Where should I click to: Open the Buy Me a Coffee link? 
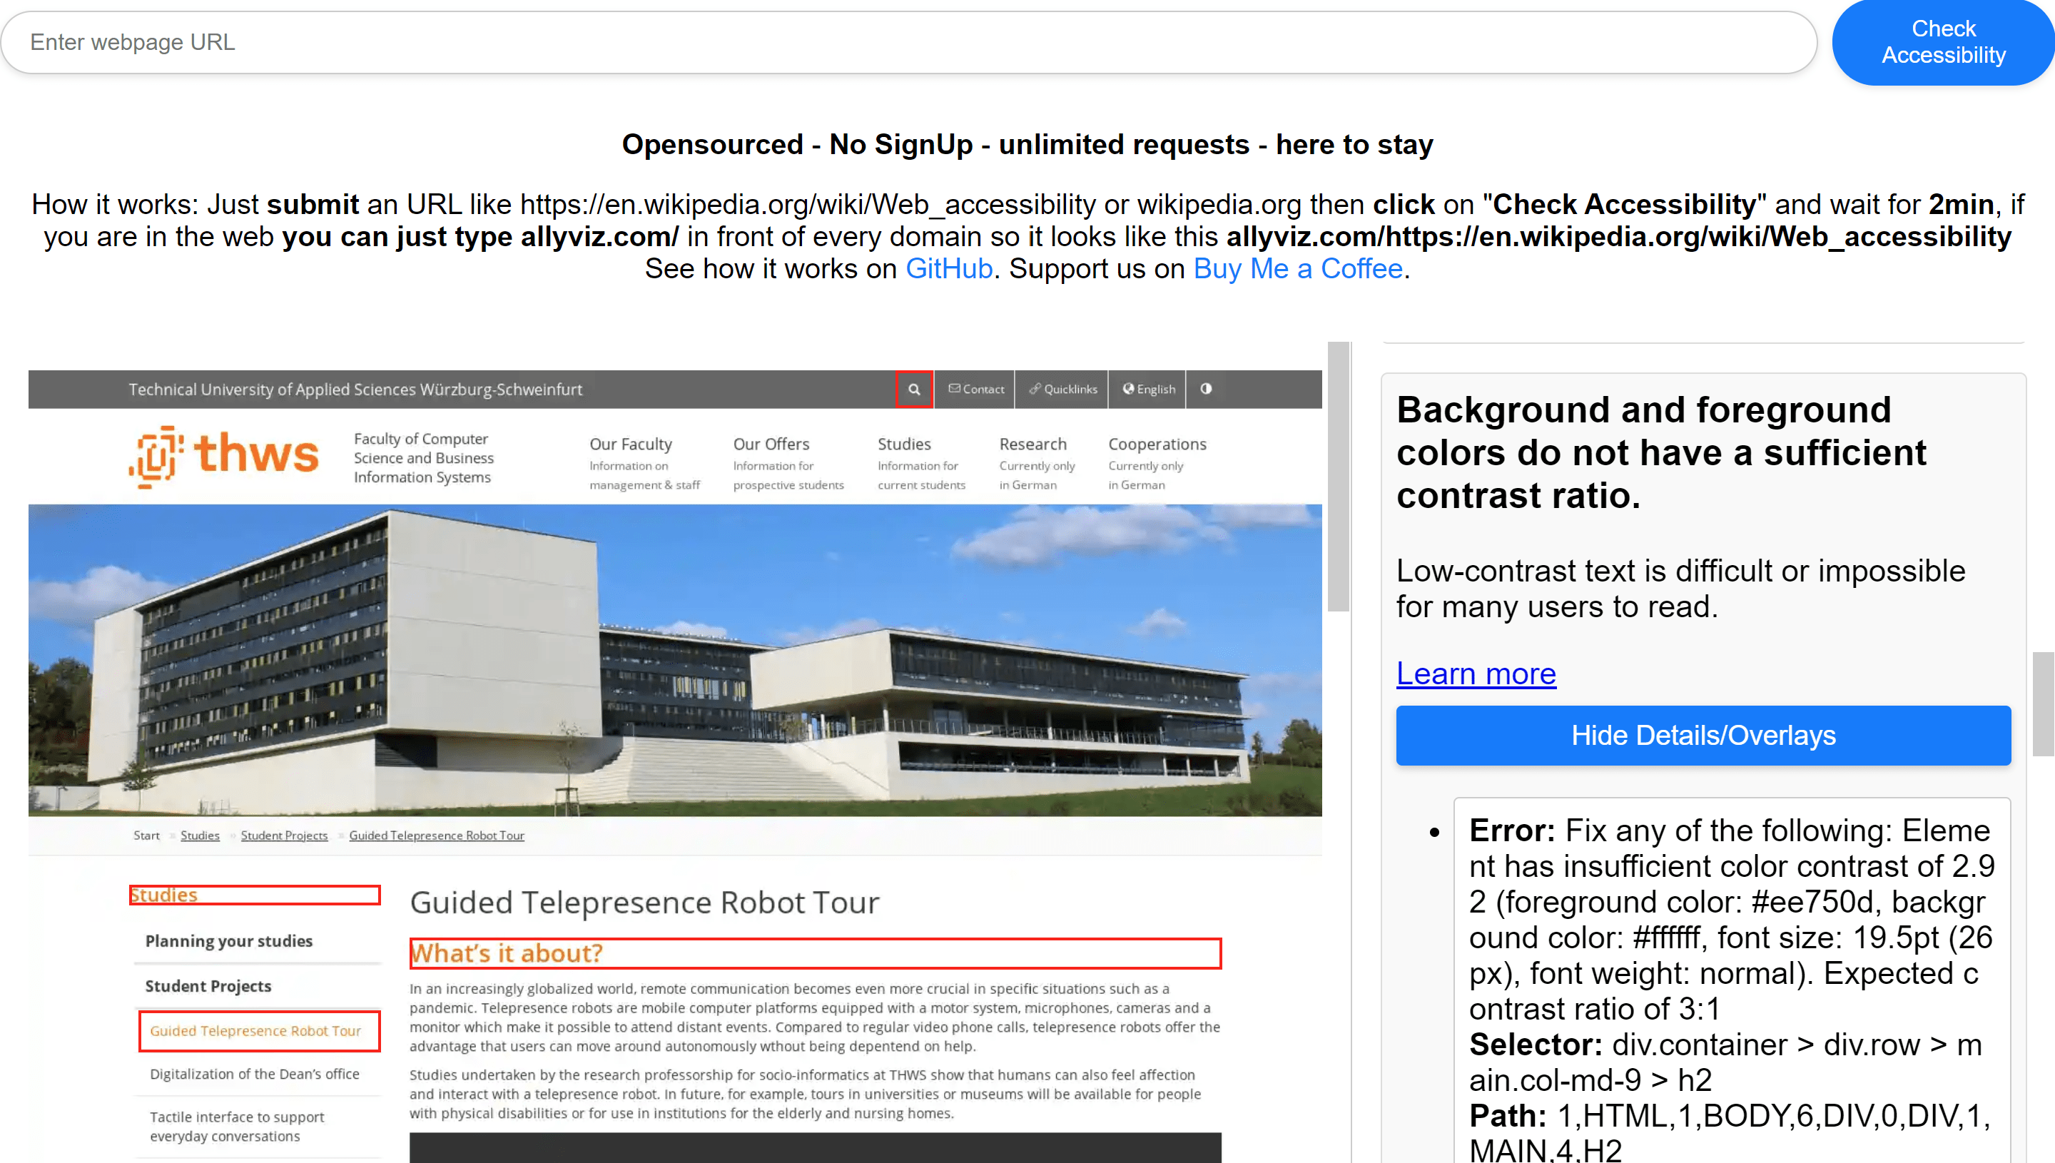1297,269
